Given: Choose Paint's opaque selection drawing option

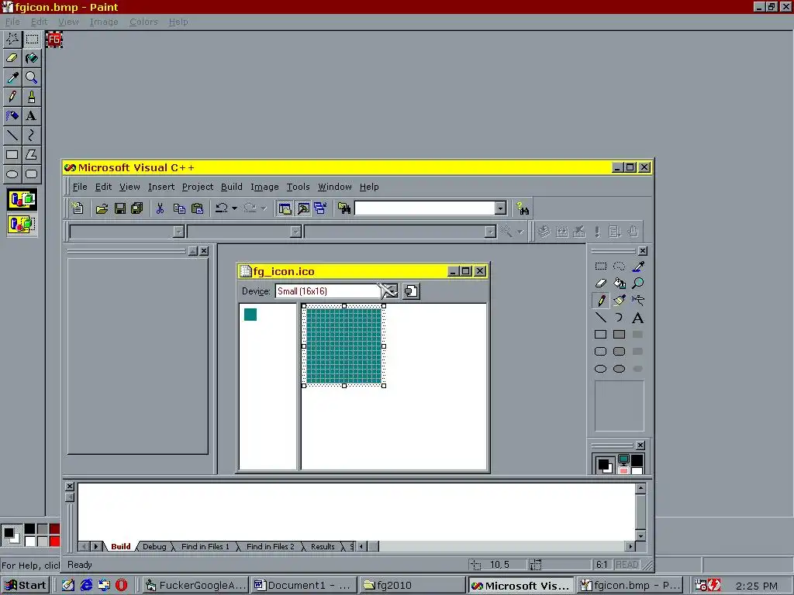Looking at the screenshot, I should click(22, 199).
